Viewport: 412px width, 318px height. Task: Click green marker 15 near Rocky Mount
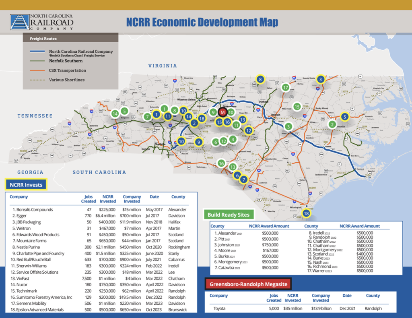click(297, 107)
